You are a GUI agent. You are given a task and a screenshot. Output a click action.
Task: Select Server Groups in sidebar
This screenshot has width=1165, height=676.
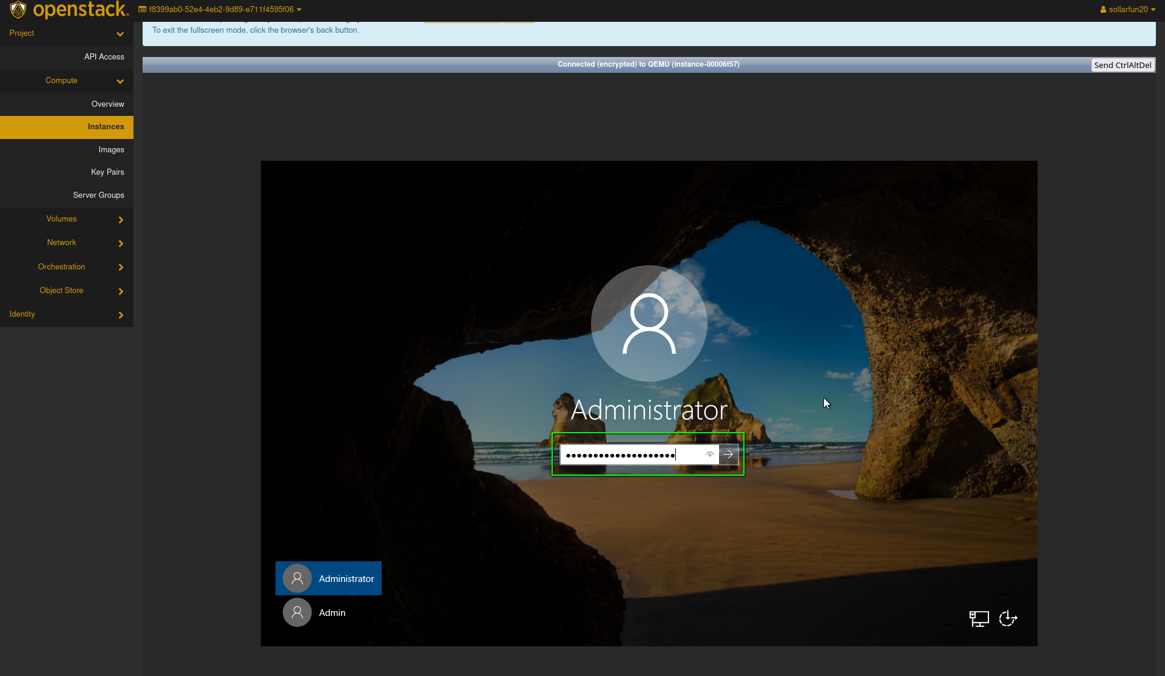[98, 195]
